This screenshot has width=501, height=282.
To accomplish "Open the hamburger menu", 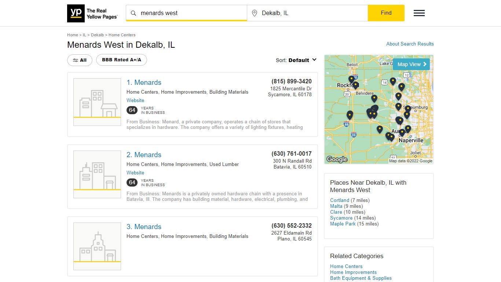I will [x=419, y=13].
